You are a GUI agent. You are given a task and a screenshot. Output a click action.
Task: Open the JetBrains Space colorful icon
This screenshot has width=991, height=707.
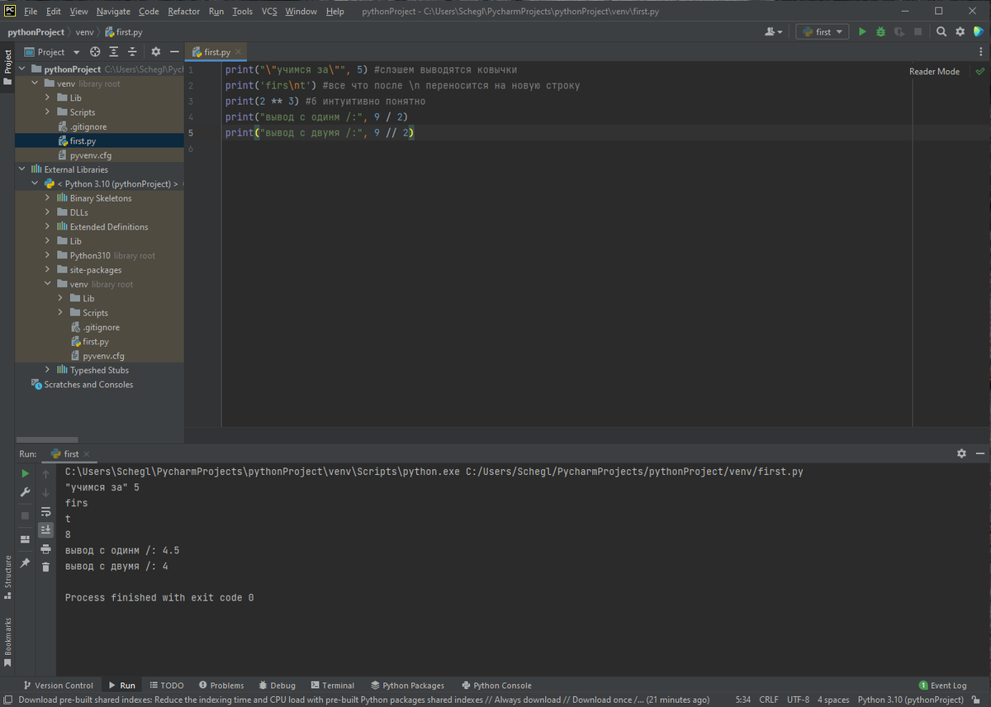click(978, 31)
